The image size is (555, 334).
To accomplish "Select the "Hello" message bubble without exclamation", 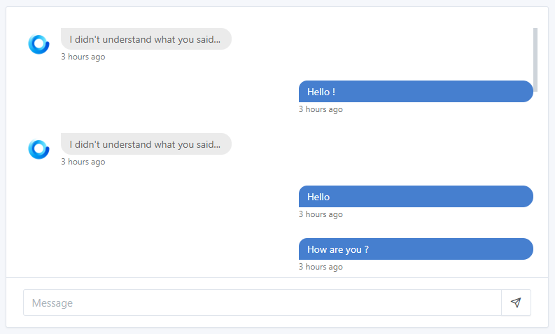I will tap(416, 196).
